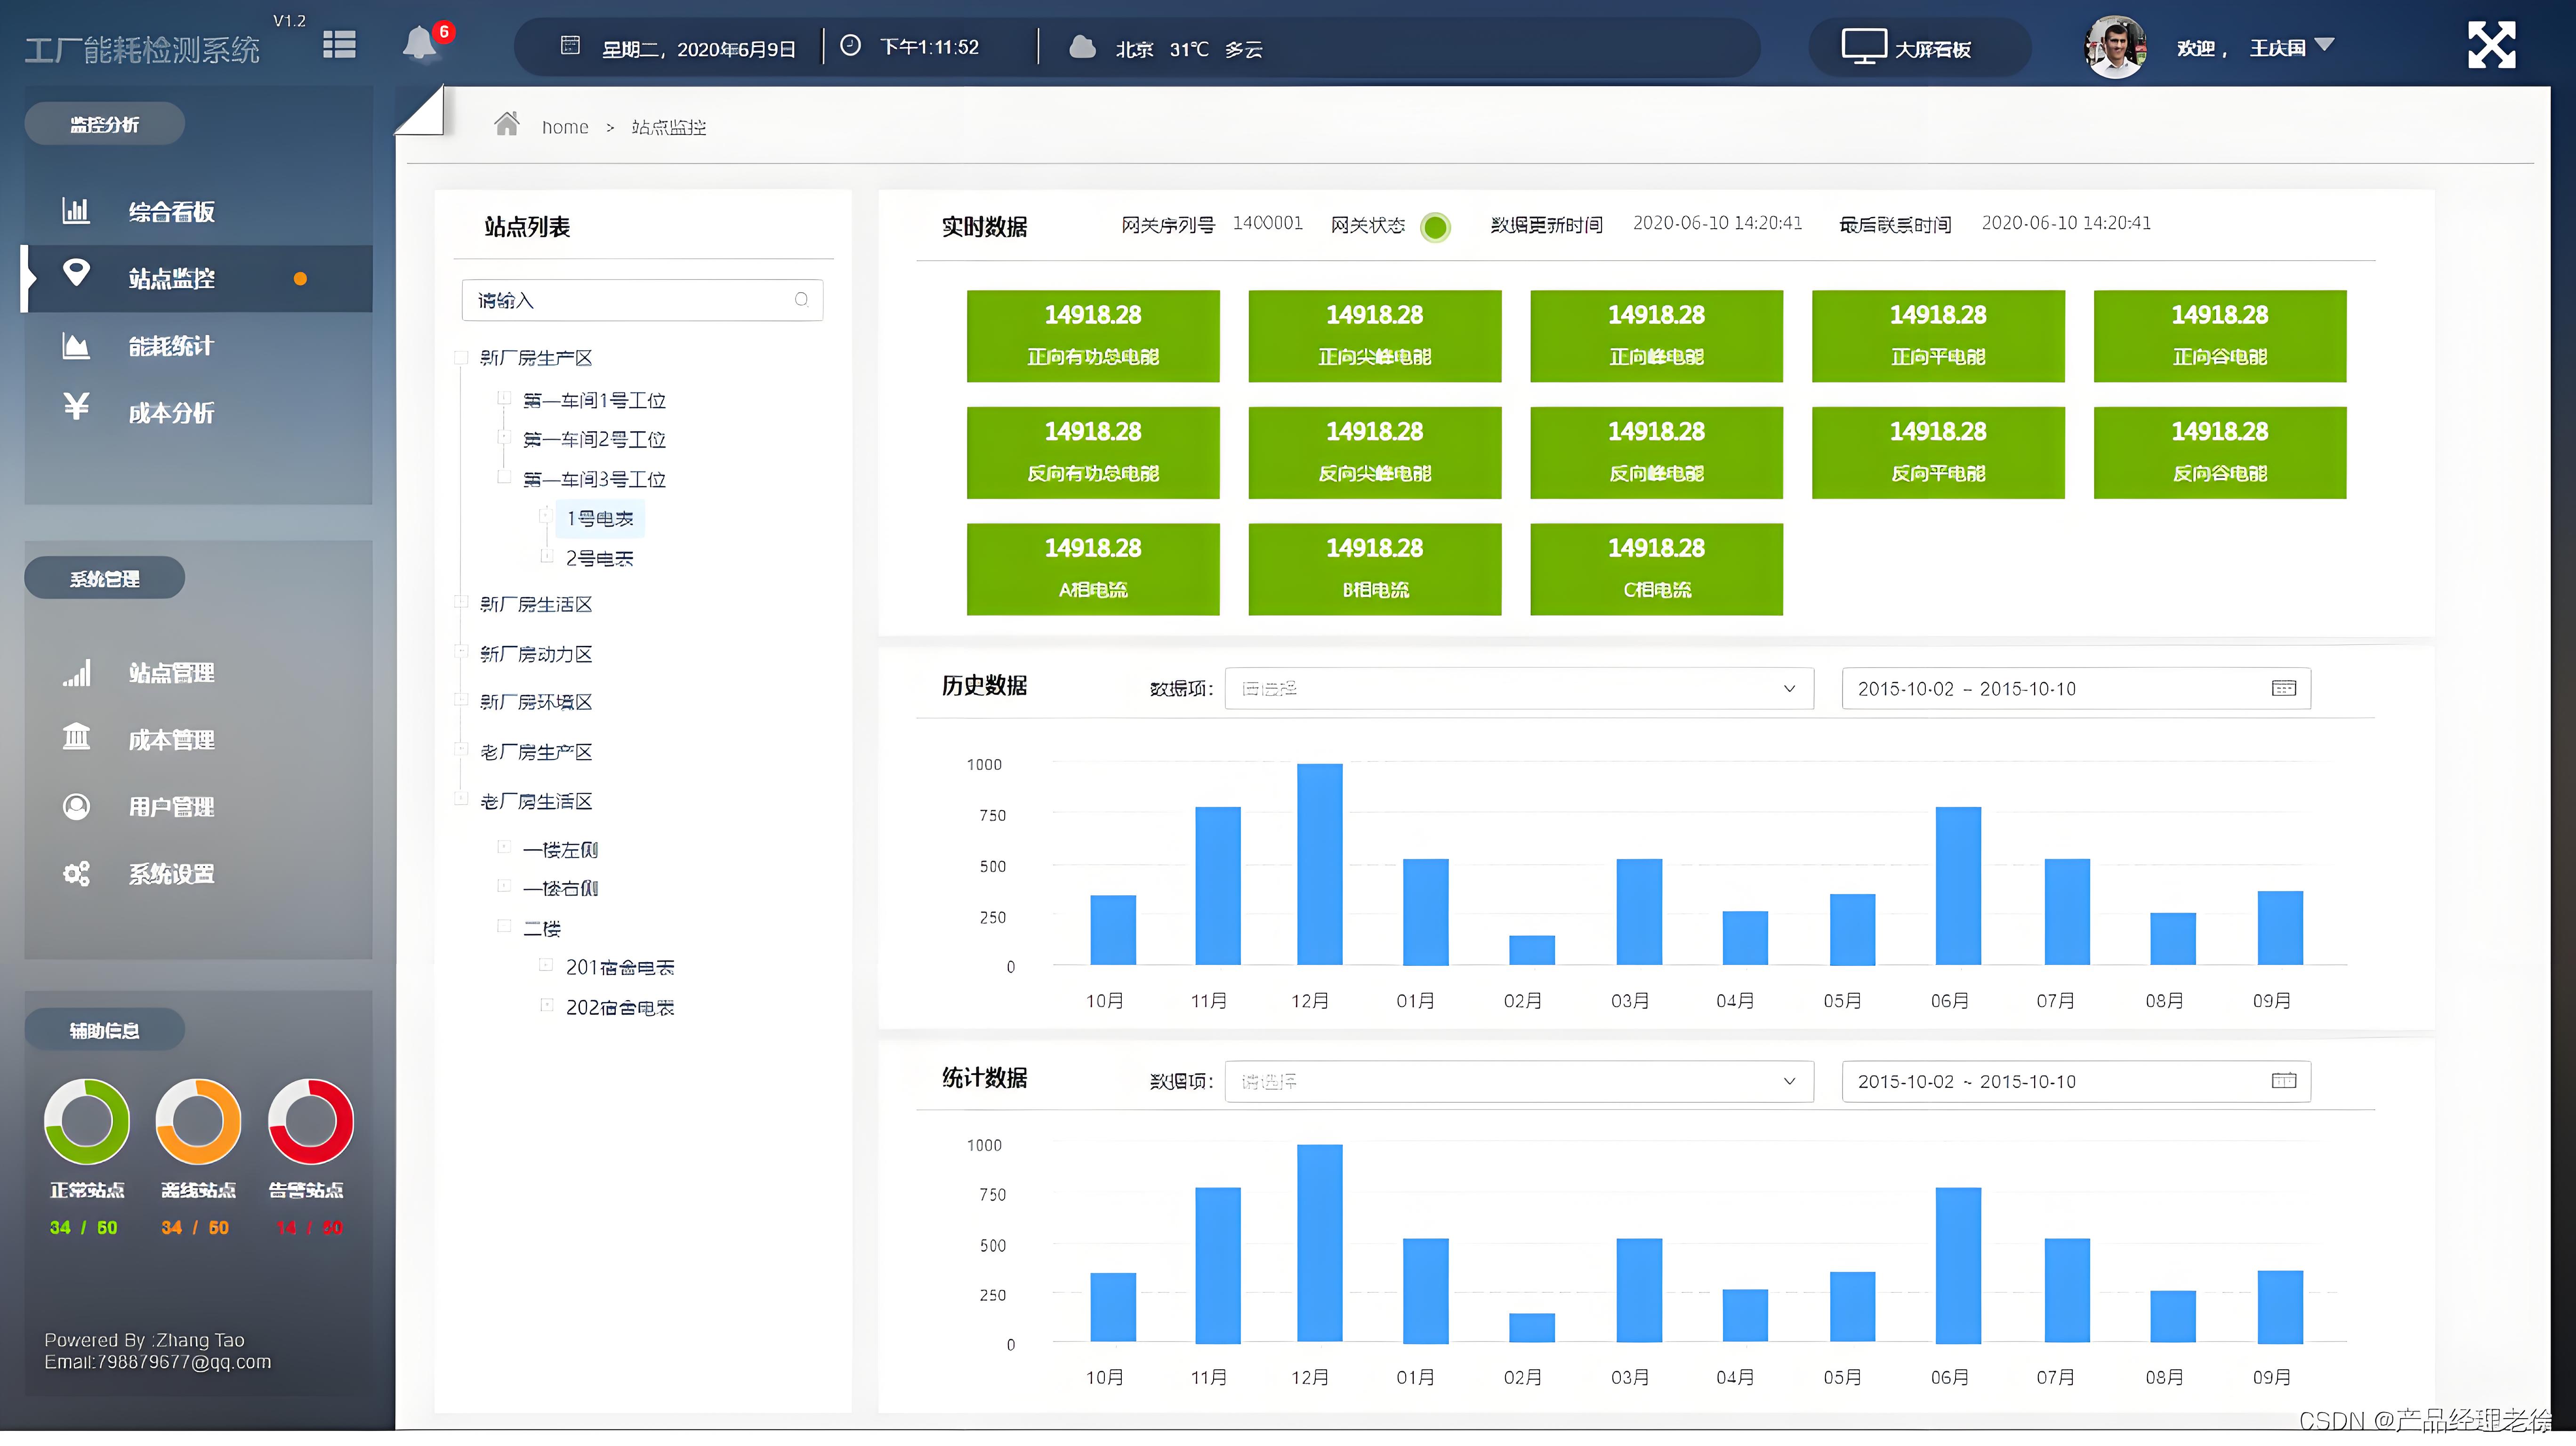Open the 历史数据 数据项 dropdown

(x=1518, y=688)
